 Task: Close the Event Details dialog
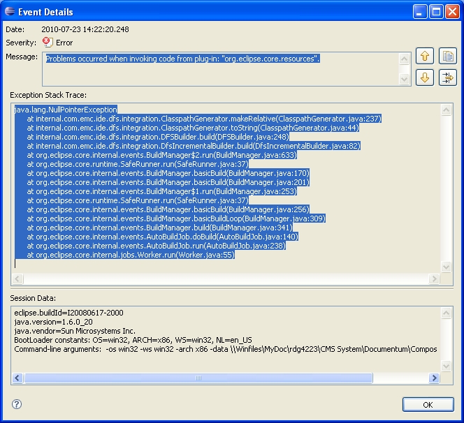[x=452, y=12]
